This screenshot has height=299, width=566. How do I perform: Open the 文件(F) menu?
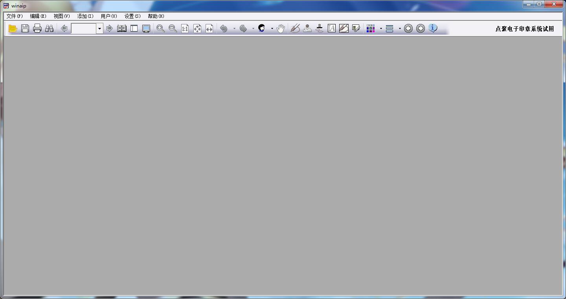tap(15, 16)
